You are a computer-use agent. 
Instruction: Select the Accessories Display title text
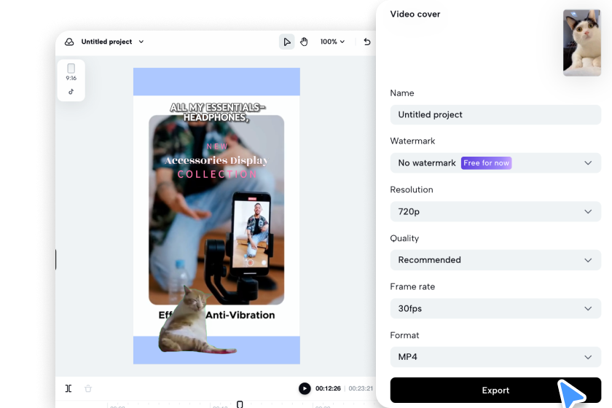(x=216, y=160)
